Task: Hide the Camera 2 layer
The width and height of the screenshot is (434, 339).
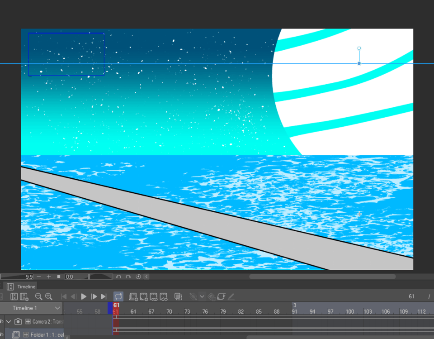Action: (x=1, y=321)
